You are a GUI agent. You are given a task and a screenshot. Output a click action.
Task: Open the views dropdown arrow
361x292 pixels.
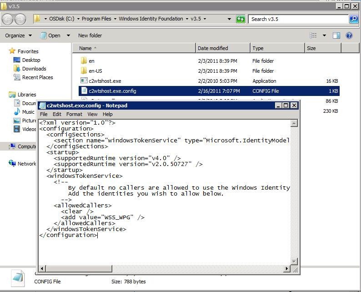click(324, 35)
